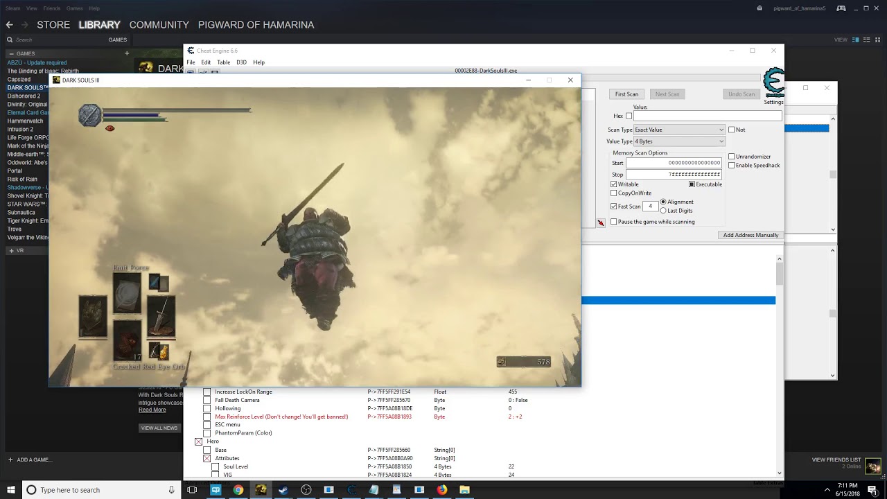The image size is (887, 499).
Task: Click Windows taskbar search box
Action: pos(100,490)
